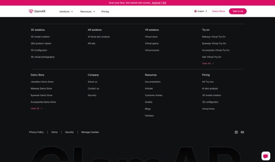Open Accessories Virtual Try-On link
Viewport: 275px width, 162px height.
pos(216,50)
